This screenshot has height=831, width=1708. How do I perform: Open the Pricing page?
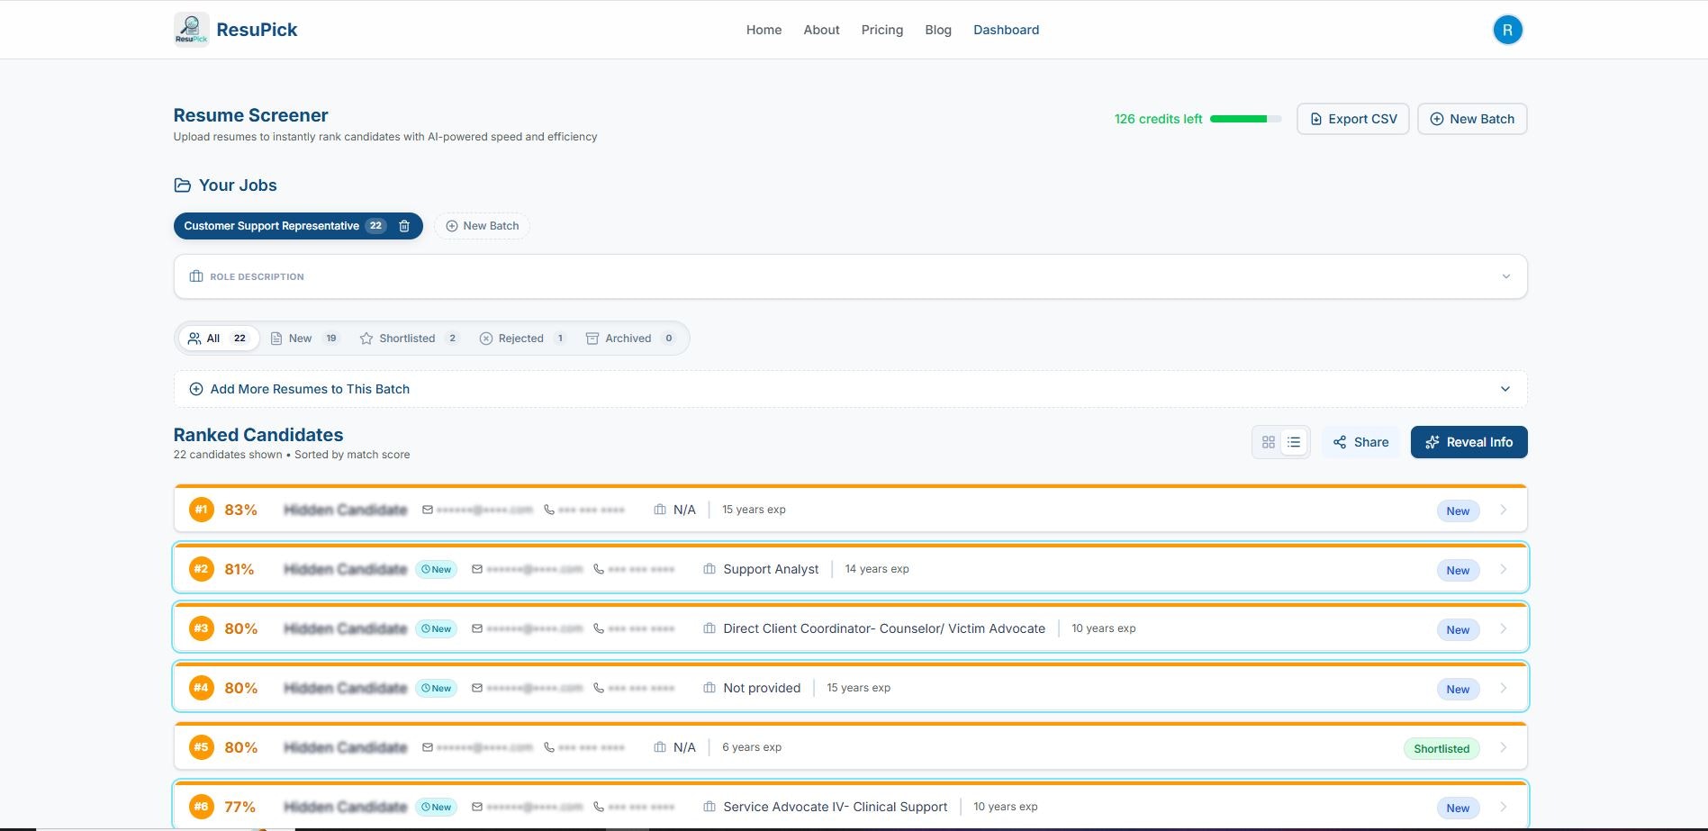[882, 30]
